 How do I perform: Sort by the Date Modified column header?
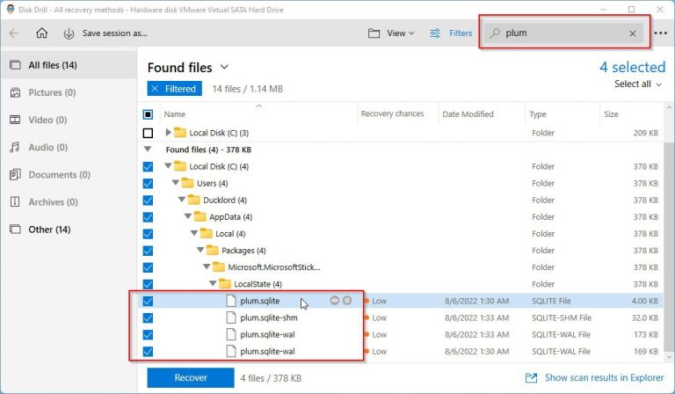tap(468, 114)
